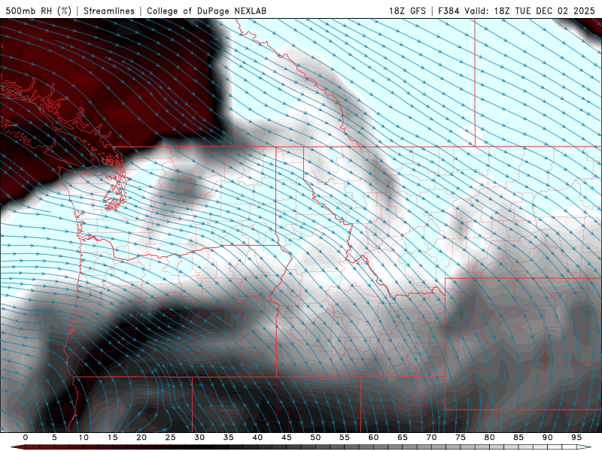Select the colorbar value "10"
602x451 pixels.
(84, 437)
